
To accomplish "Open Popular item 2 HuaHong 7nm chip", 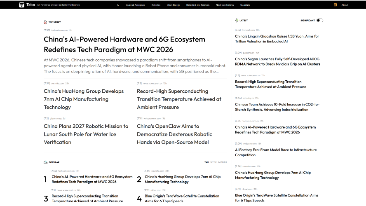I will coord(183,179).
